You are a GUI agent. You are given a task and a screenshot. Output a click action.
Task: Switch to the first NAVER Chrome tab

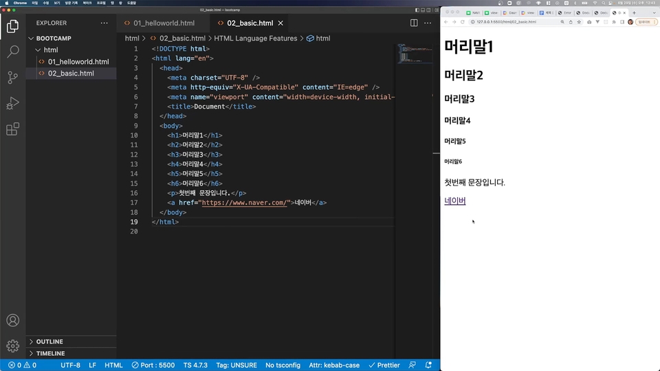(473, 12)
